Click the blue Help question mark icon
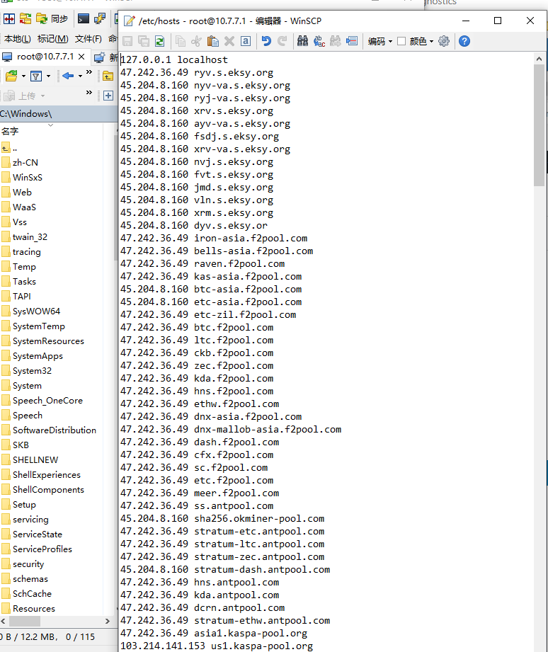 tap(464, 41)
